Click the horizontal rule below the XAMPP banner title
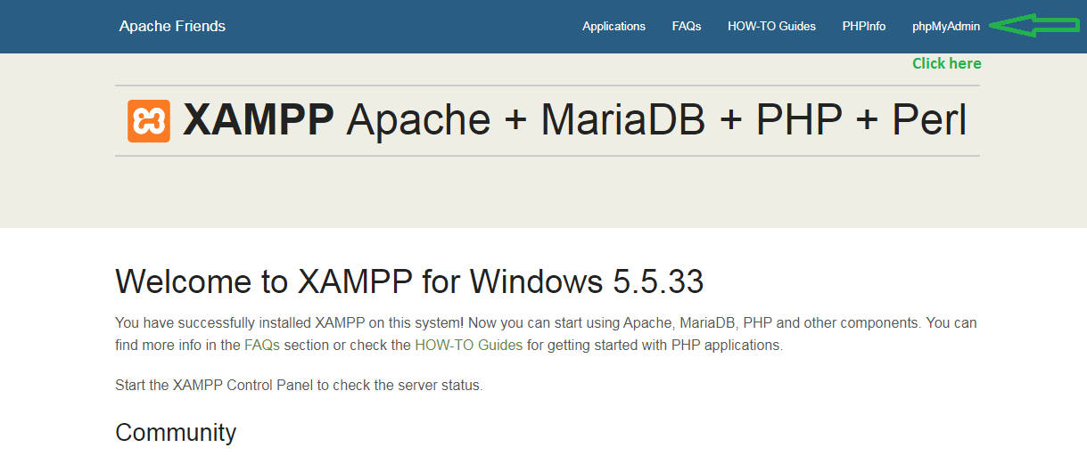 [547, 156]
